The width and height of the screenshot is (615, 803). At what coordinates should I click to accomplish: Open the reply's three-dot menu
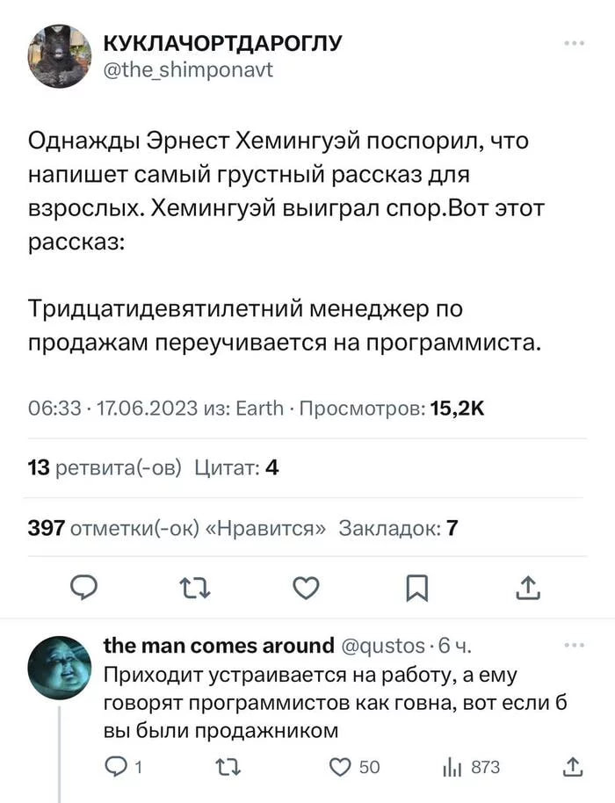click(574, 645)
